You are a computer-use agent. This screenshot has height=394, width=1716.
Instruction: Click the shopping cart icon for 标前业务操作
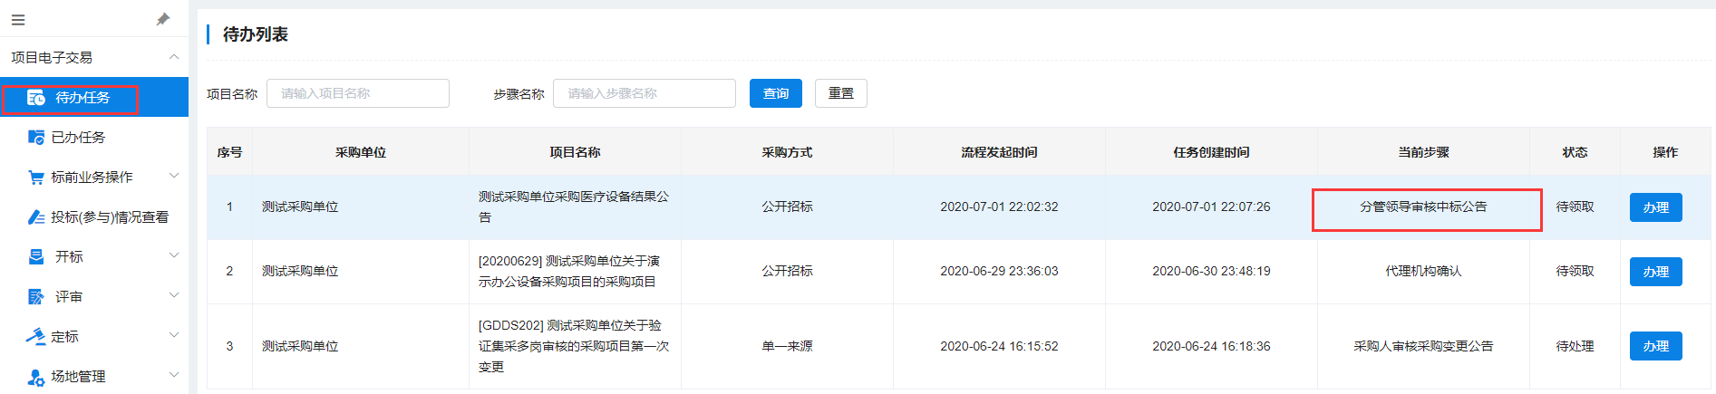click(x=36, y=178)
